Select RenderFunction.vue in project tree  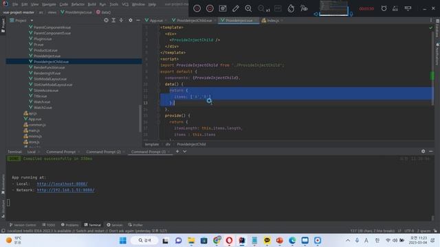click(49, 67)
